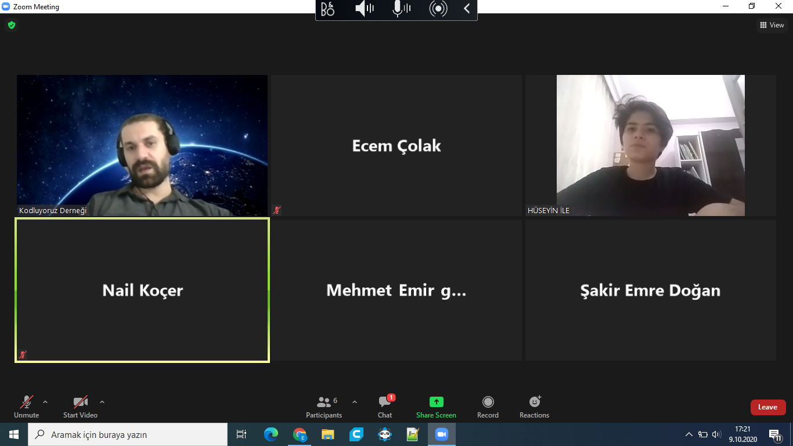Open File Explorer from the taskbar
793x446 pixels.
(328, 434)
